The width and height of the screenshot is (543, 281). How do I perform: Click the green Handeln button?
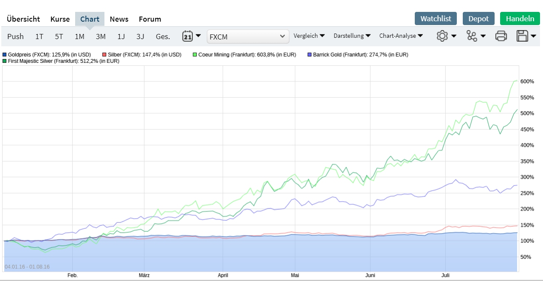point(520,19)
